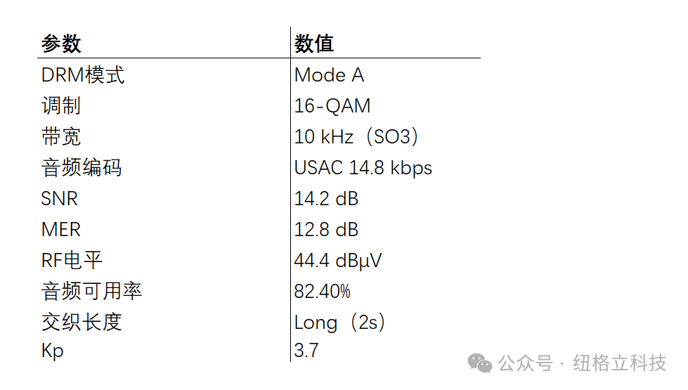Click the 纽格立科技 watermark text

click(619, 363)
